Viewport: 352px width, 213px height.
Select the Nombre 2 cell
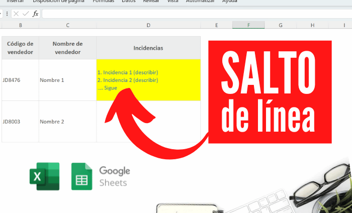[x=67, y=122]
